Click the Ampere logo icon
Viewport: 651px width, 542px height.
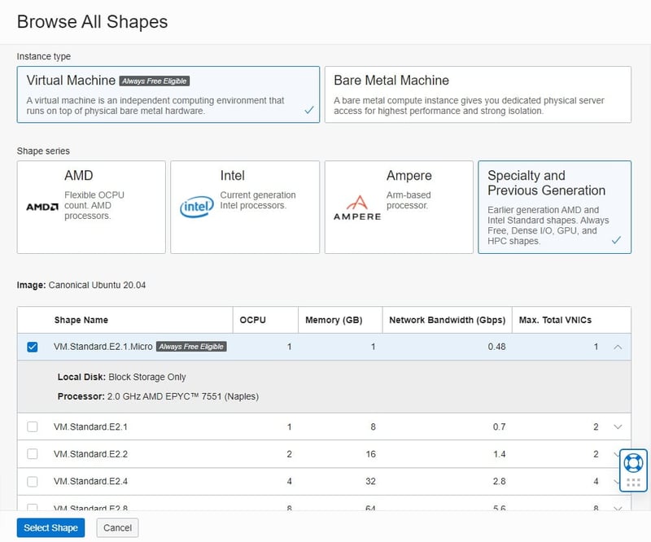(x=356, y=208)
